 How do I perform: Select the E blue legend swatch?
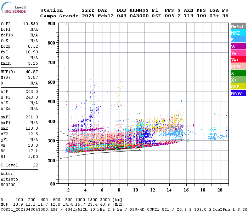[238, 40]
